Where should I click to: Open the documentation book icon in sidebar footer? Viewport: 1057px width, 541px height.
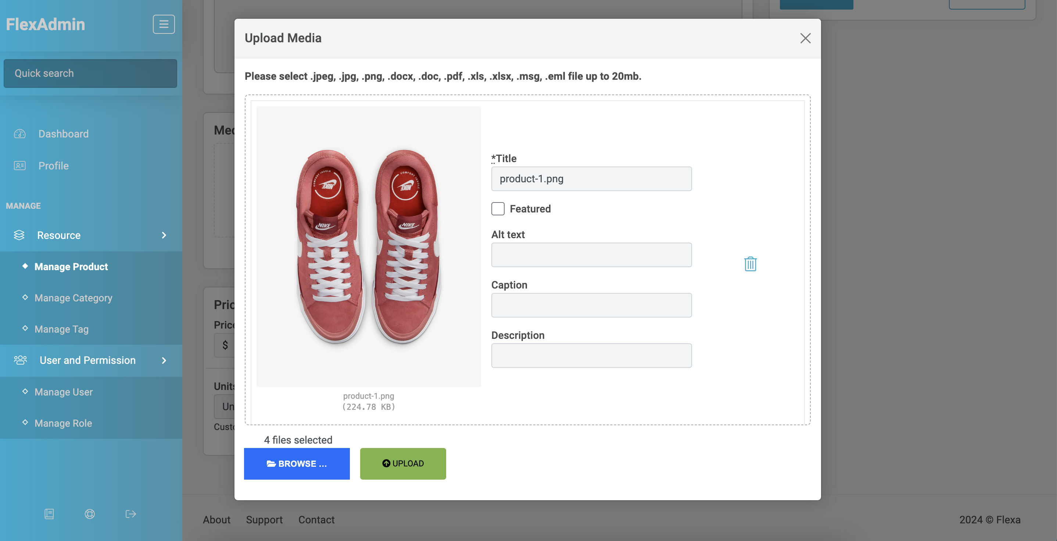[49, 513]
